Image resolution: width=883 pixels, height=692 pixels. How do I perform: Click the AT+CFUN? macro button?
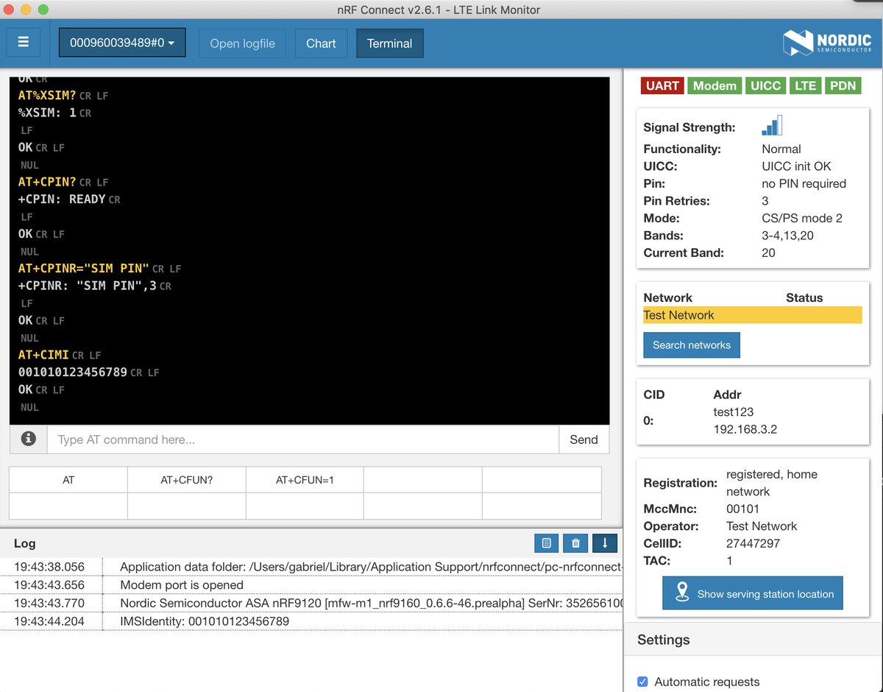pyautogui.click(x=187, y=480)
